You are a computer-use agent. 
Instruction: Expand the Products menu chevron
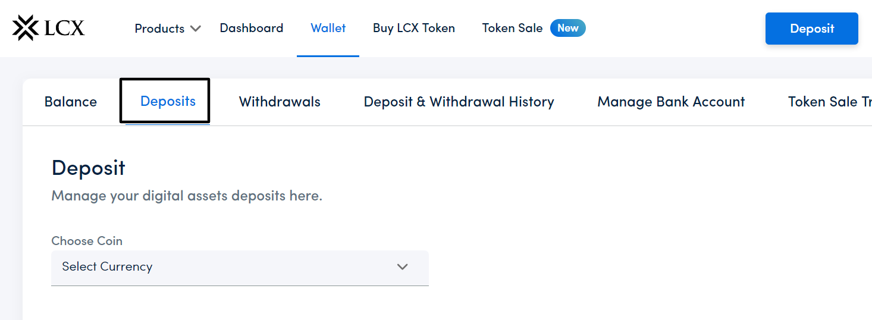pos(196,29)
